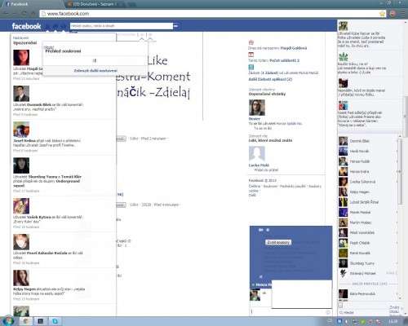Image resolution: width=408 pixels, height=326 pixels.
Task: Open the Nastavení link in notifications panel
Action: click(x=20, y=37)
